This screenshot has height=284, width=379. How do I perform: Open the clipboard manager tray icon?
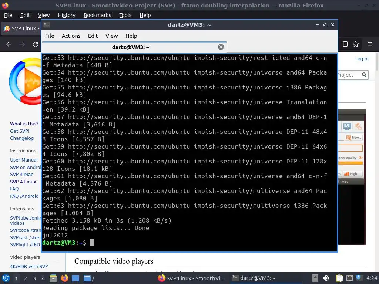[x=339, y=278]
